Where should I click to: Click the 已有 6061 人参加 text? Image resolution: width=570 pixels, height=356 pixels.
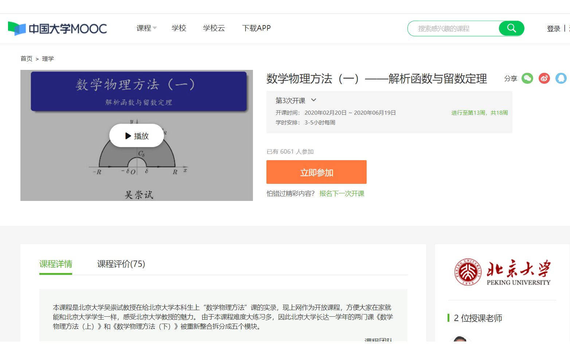click(290, 151)
